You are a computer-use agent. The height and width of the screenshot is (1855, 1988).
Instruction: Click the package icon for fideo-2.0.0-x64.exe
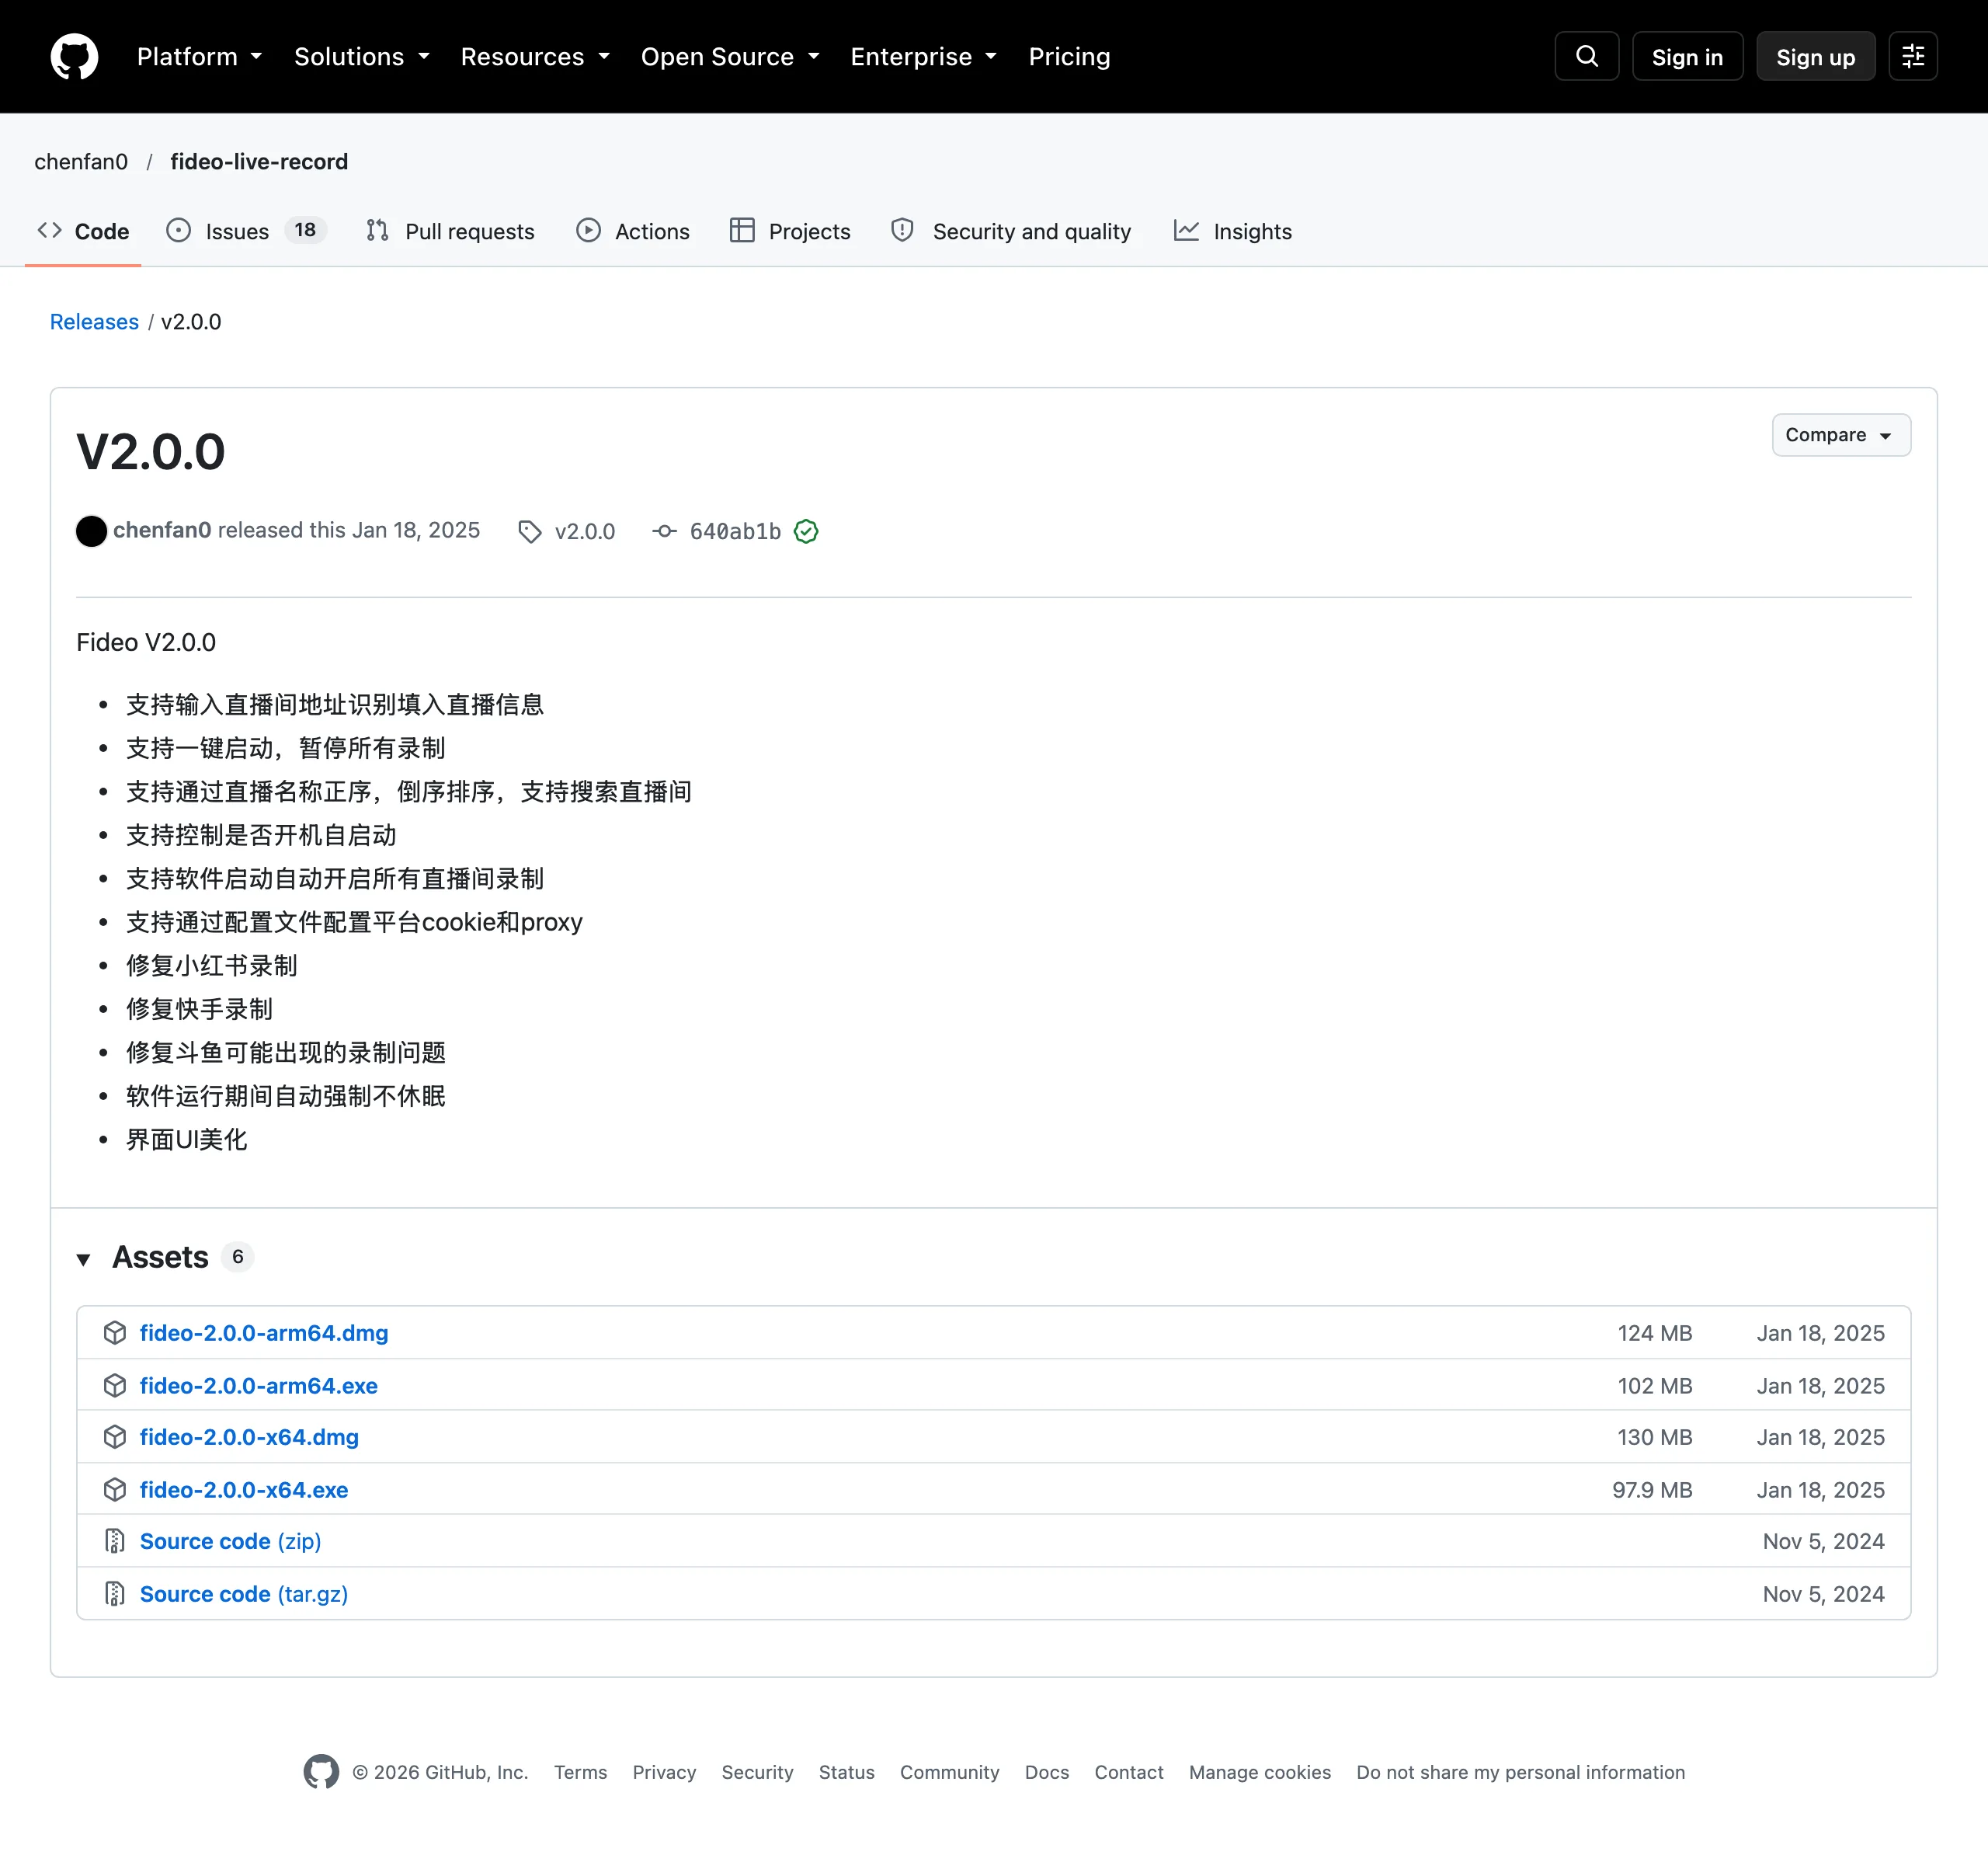(115, 1489)
